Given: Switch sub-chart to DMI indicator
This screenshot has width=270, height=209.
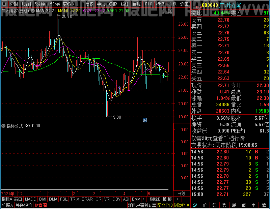Looking at the screenshot, I should (x=43, y=199).
